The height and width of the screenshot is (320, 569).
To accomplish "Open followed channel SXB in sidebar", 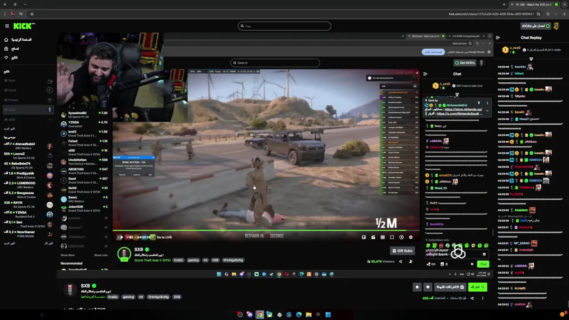I will point(28,110).
